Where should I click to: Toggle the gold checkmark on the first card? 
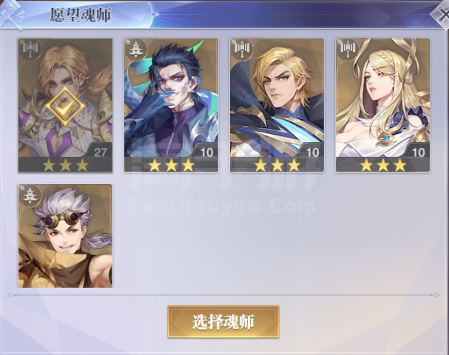(65, 106)
